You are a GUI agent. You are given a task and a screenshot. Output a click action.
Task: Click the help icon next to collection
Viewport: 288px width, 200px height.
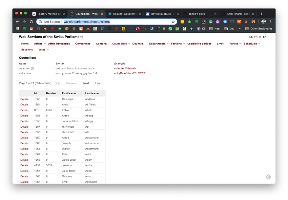tap(32, 68)
